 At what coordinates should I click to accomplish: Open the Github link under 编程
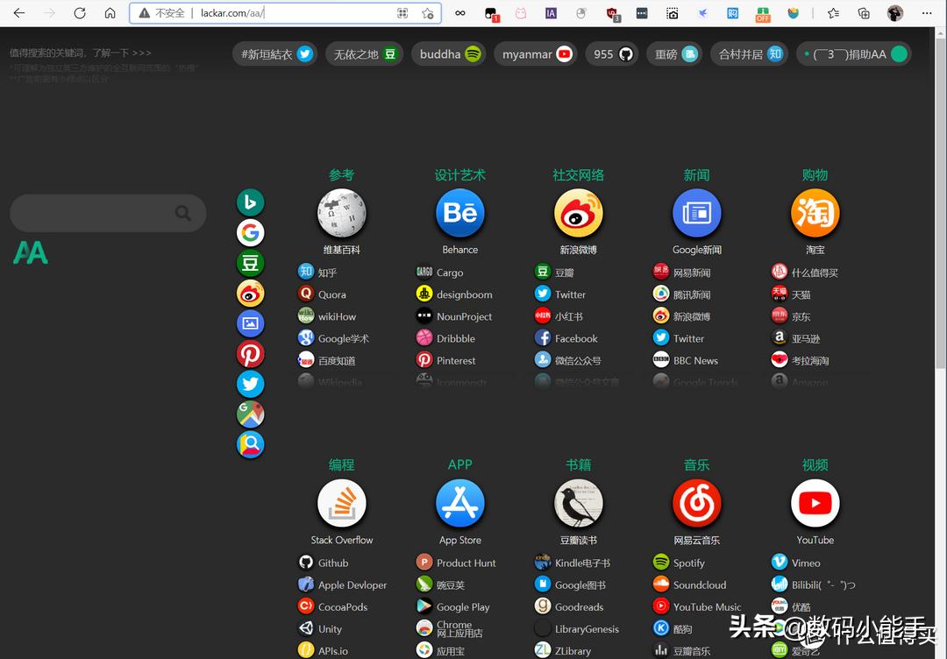323,563
